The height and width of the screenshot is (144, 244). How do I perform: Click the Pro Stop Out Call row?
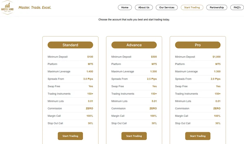(198, 123)
